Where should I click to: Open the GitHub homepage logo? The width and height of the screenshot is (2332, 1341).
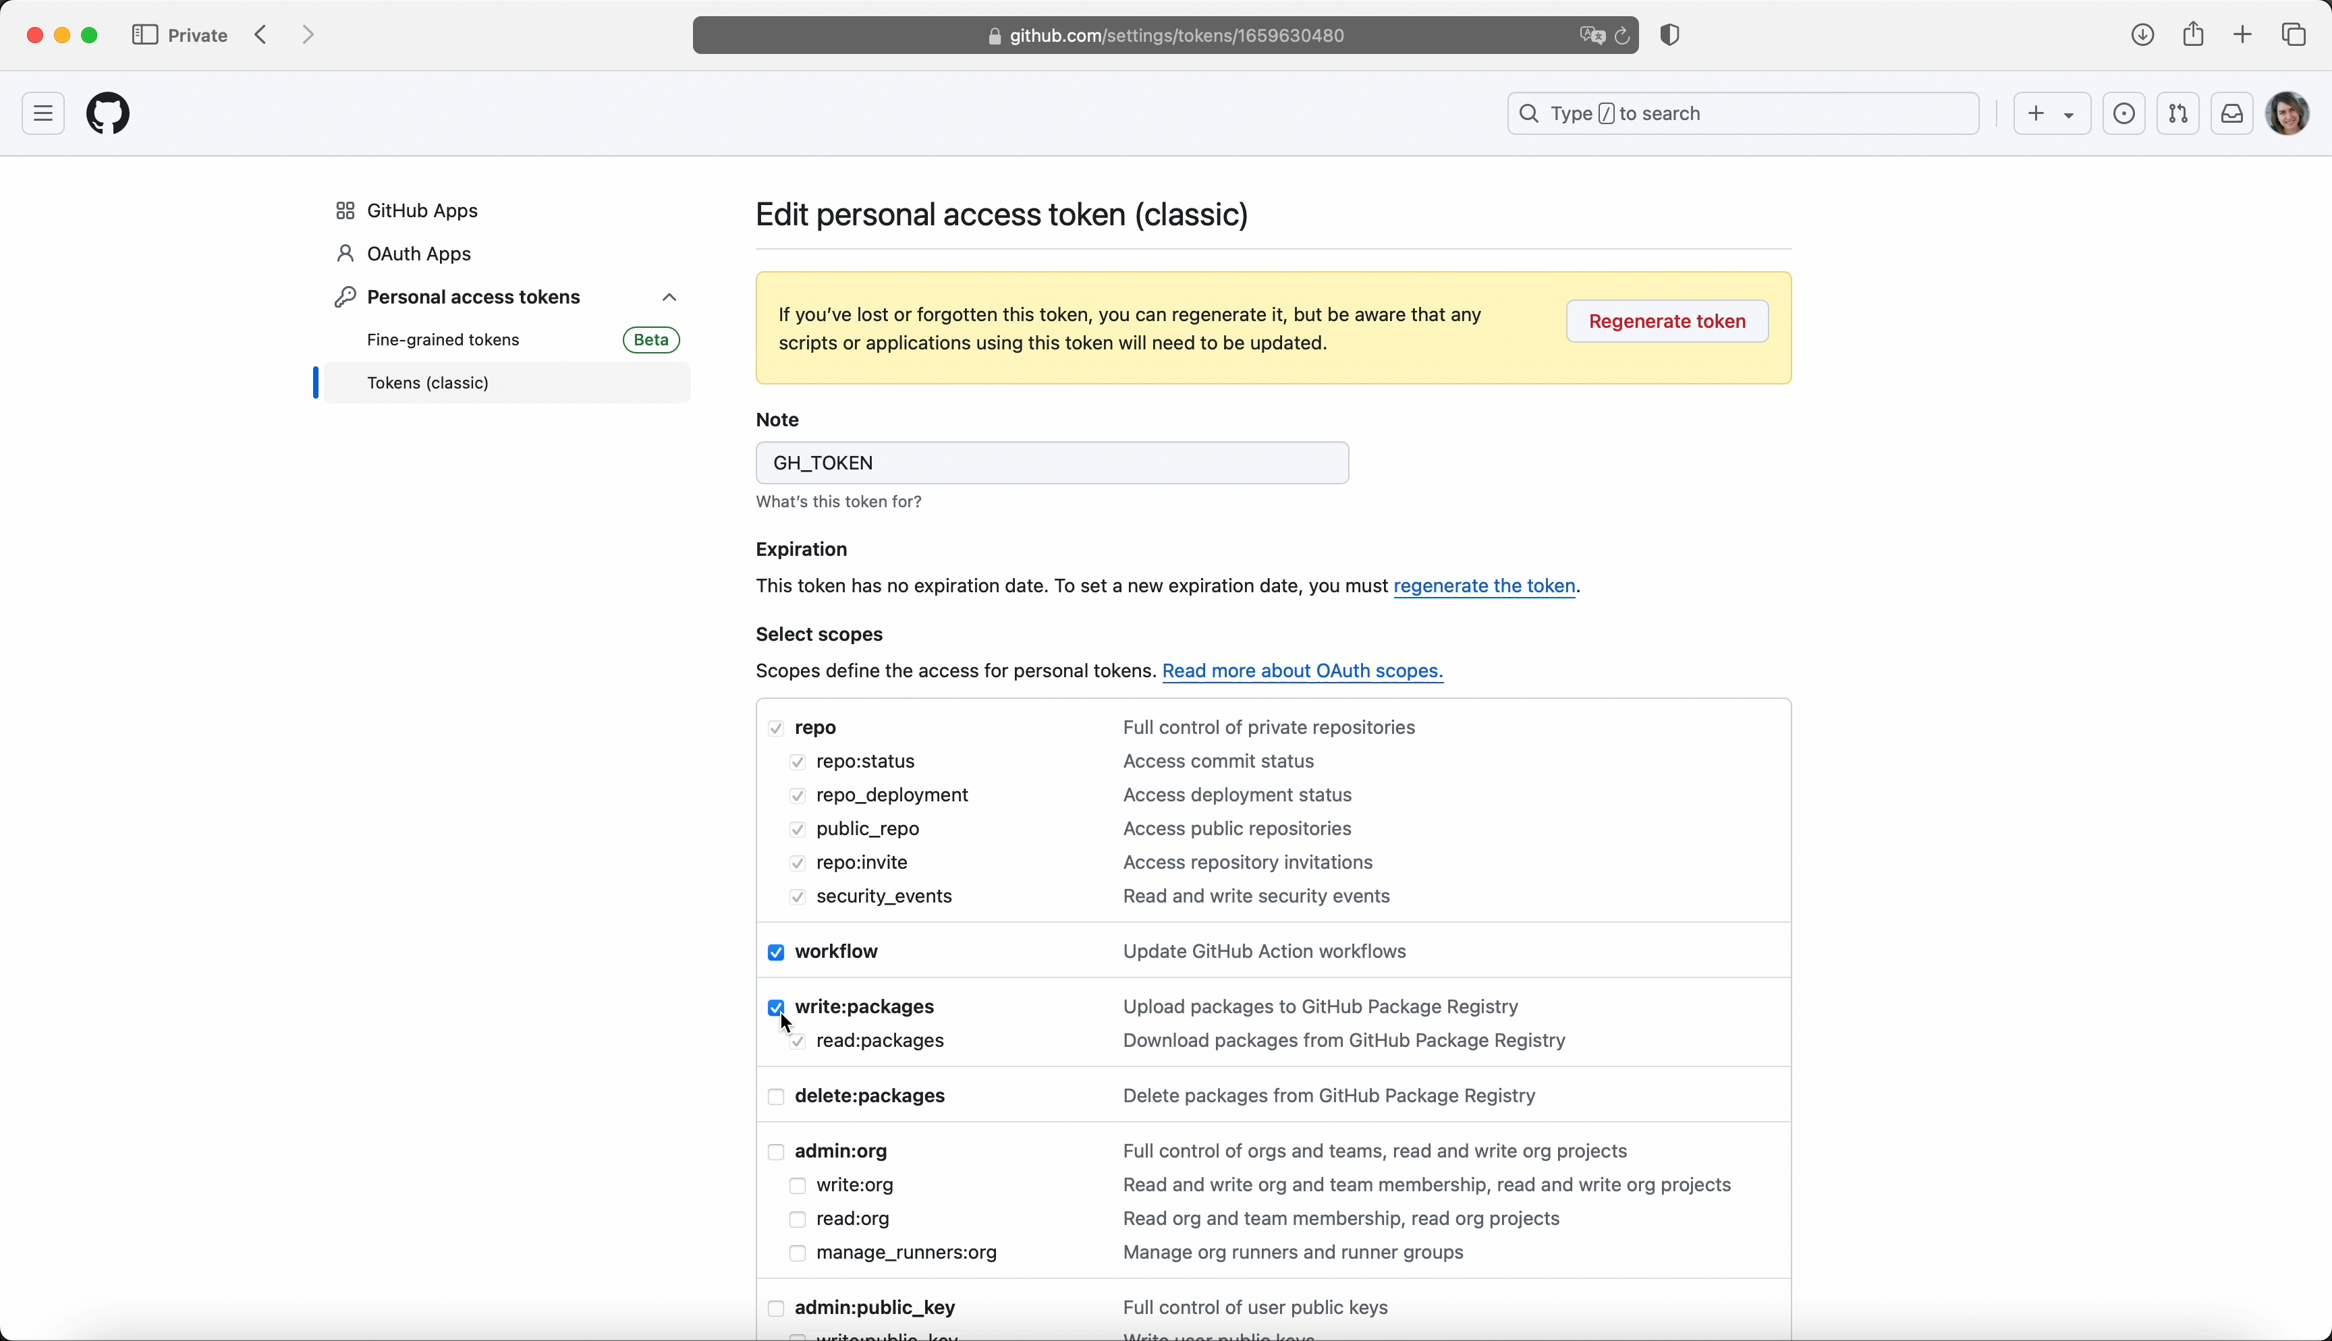coord(109,114)
